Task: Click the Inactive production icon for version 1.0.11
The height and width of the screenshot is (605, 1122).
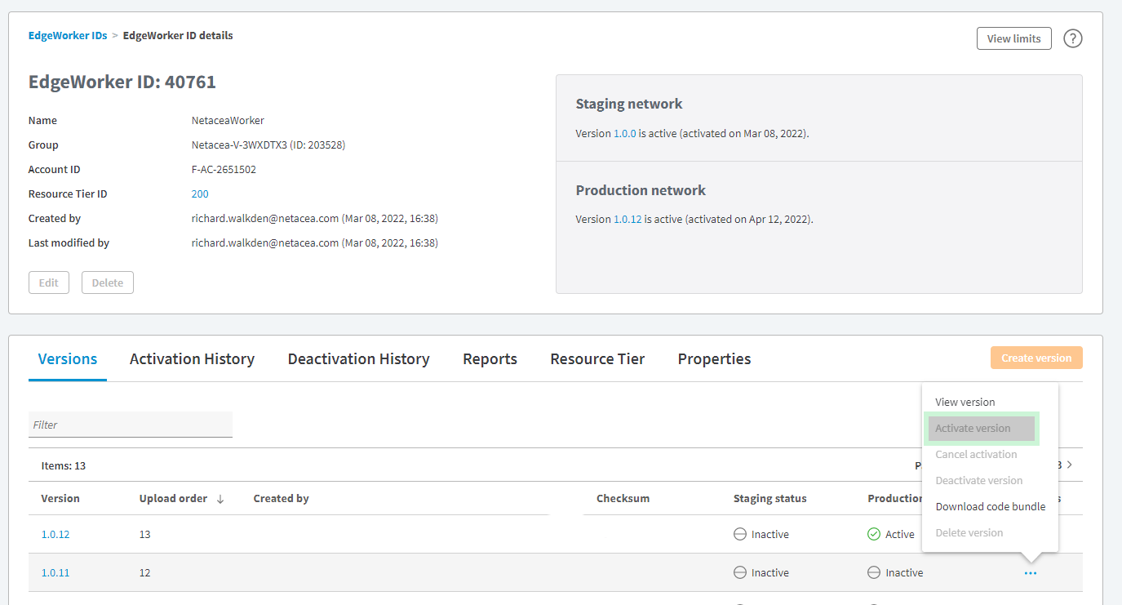Action: 874,572
